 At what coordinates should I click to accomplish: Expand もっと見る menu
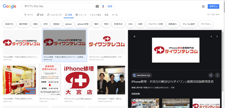pyautogui.click(x=96, y=15)
